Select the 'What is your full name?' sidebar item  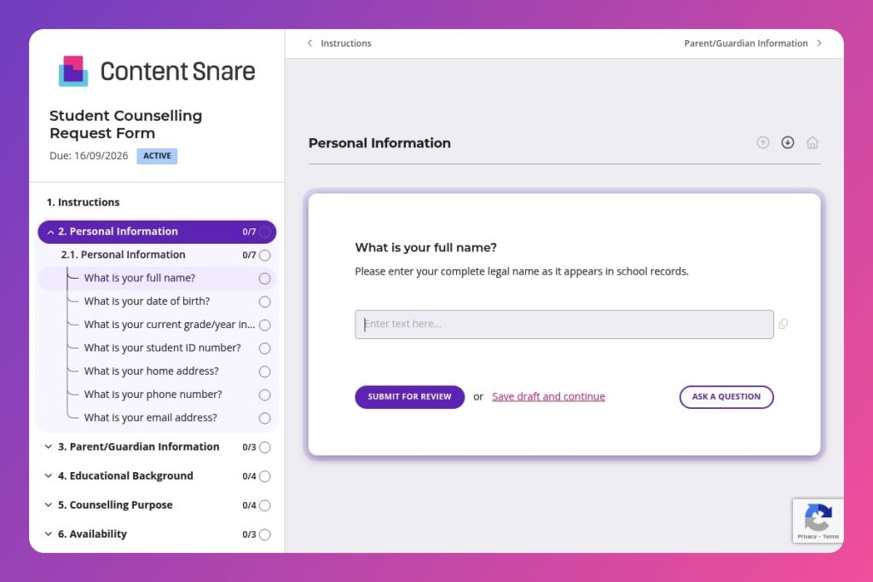(x=157, y=278)
